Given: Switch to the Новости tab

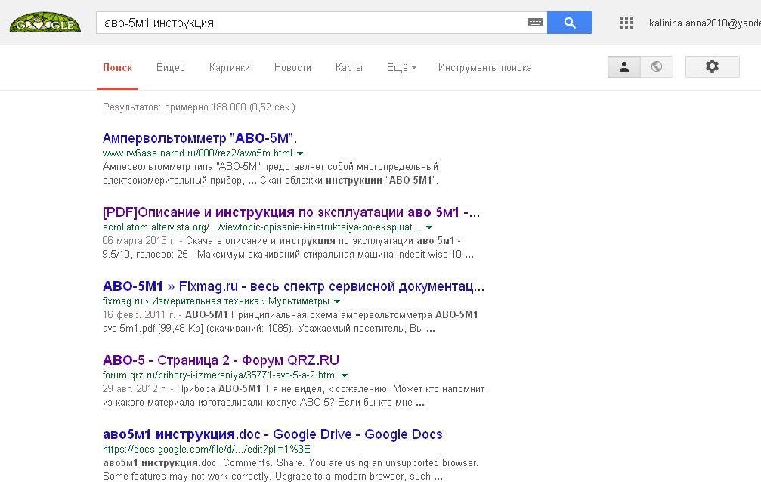Looking at the screenshot, I should click(x=292, y=68).
